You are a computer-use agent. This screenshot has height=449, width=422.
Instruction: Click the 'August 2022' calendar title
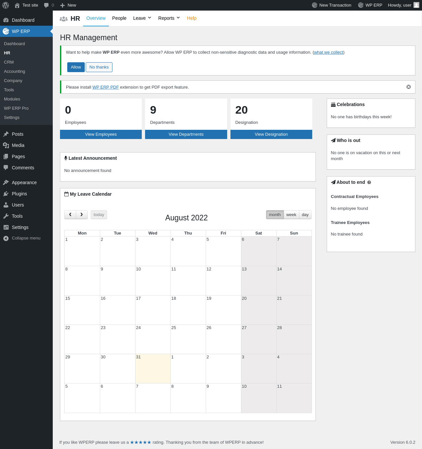click(x=187, y=218)
